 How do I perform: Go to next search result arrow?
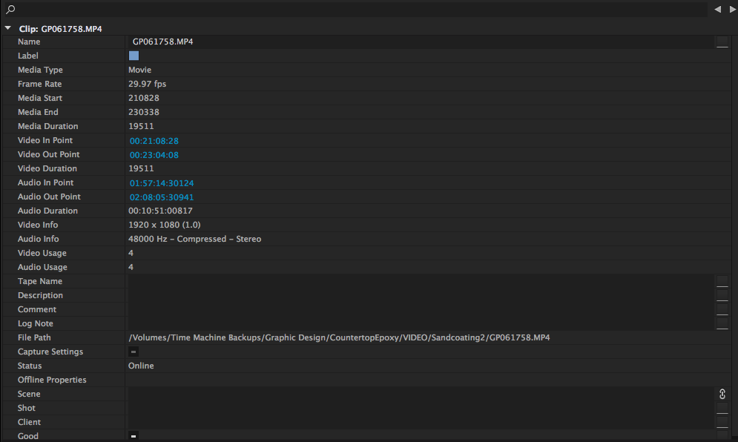pos(732,9)
